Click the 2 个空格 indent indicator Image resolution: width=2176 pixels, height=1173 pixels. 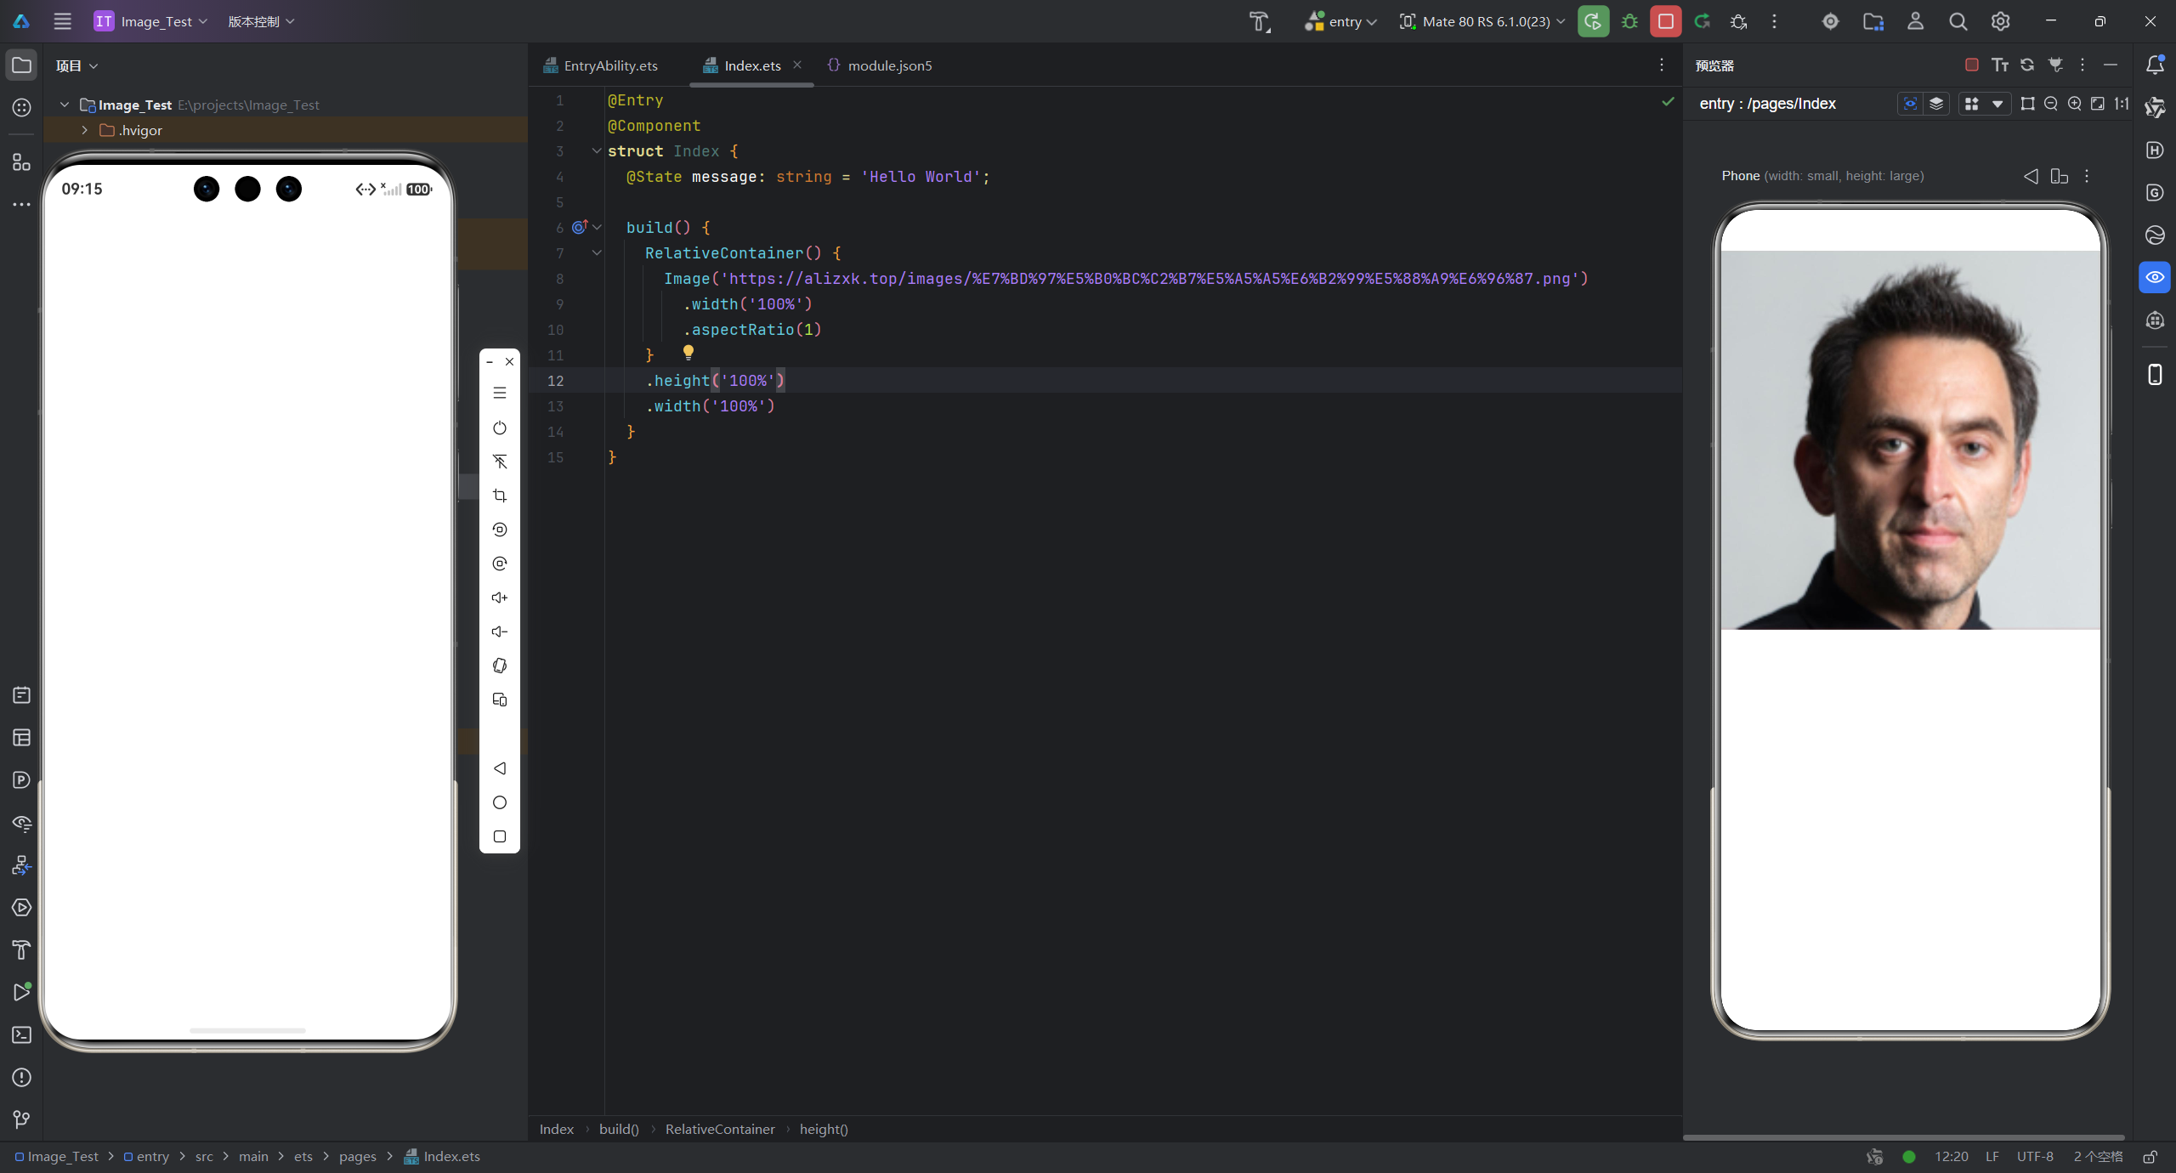click(2098, 1156)
